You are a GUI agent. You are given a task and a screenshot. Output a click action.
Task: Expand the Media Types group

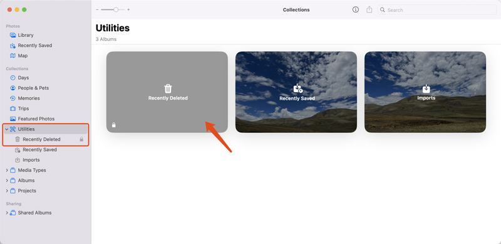(x=7, y=170)
